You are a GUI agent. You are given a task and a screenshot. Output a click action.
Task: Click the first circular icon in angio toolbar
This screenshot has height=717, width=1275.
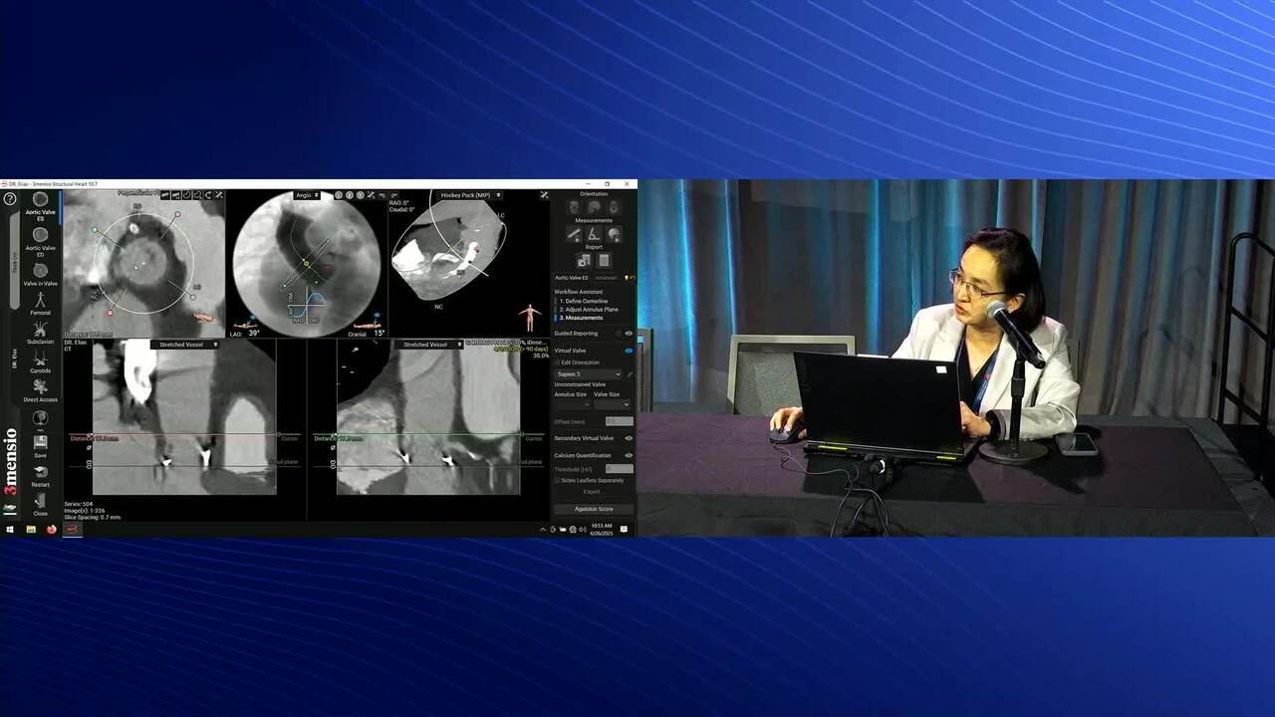(x=339, y=195)
